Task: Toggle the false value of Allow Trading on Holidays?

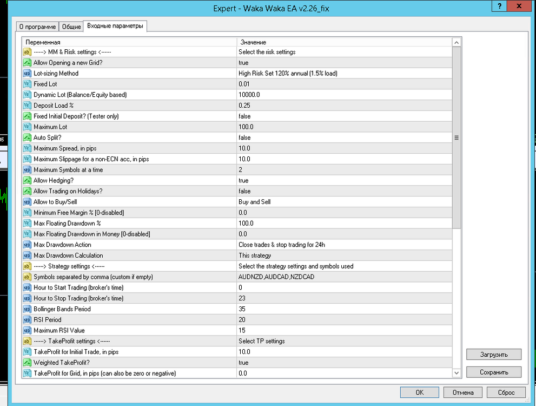Action: pos(344,191)
